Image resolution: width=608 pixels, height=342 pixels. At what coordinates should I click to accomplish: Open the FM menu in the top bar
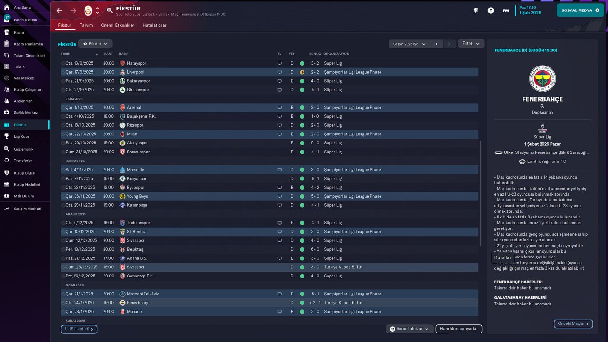point(506,10)
